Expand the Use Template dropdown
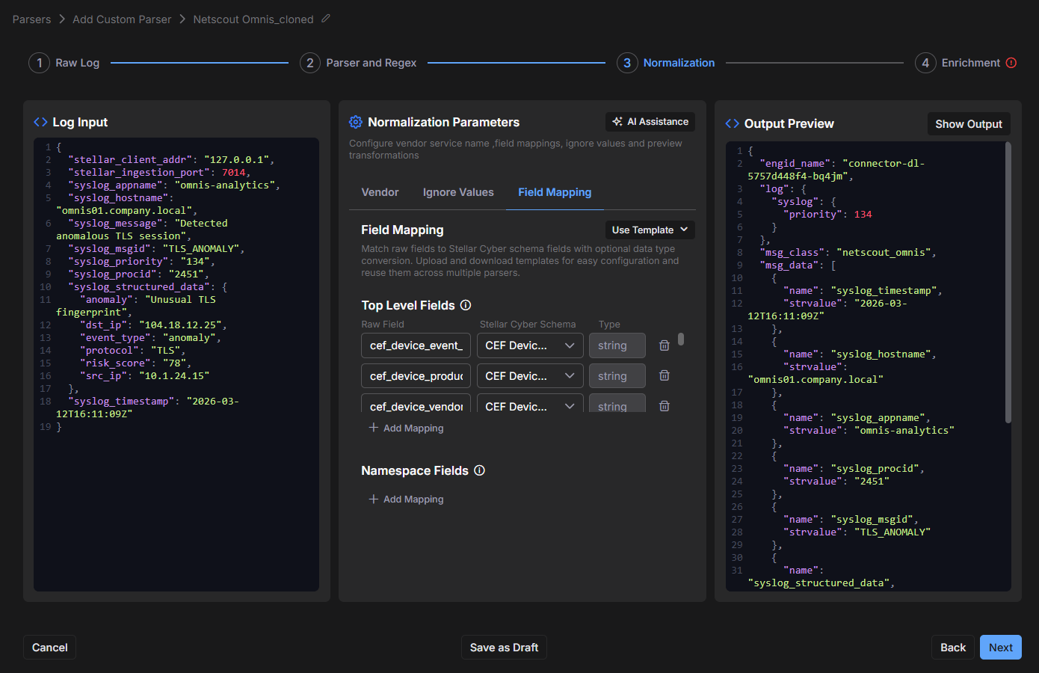Viewport: 1039px width, 673px height. (650, 230)
